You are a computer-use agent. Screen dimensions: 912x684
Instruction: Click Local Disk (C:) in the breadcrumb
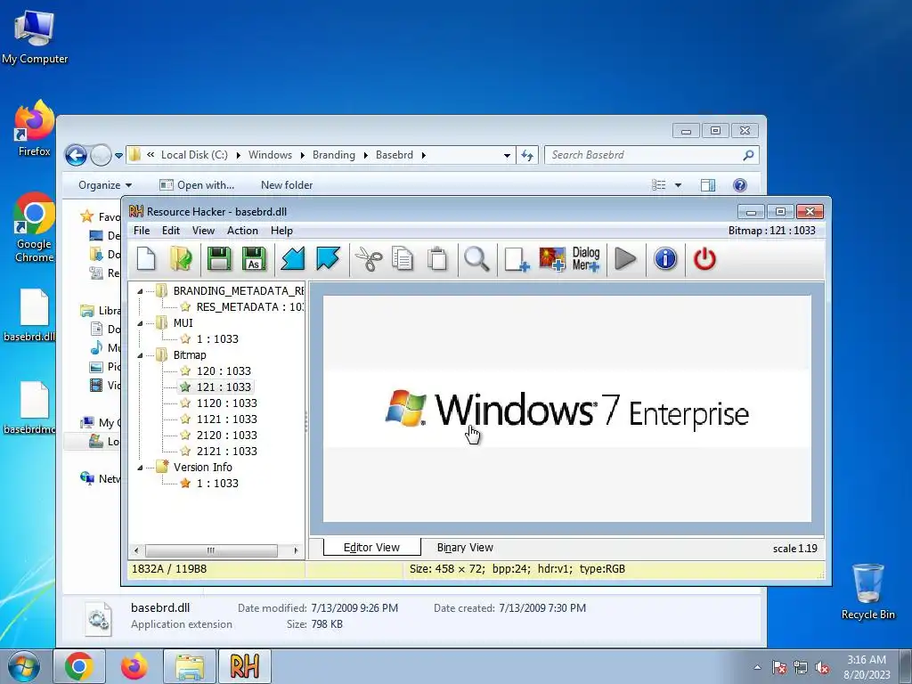pos(194,155)
